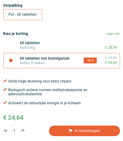This screenshot has height=141, width=123.
Task: Decrease quantity with the down chevron
Action: 6,130
